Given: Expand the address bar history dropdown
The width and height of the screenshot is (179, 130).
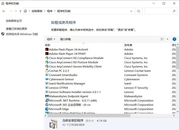Looking at the screenshot, I should click(x=131, y=11).
